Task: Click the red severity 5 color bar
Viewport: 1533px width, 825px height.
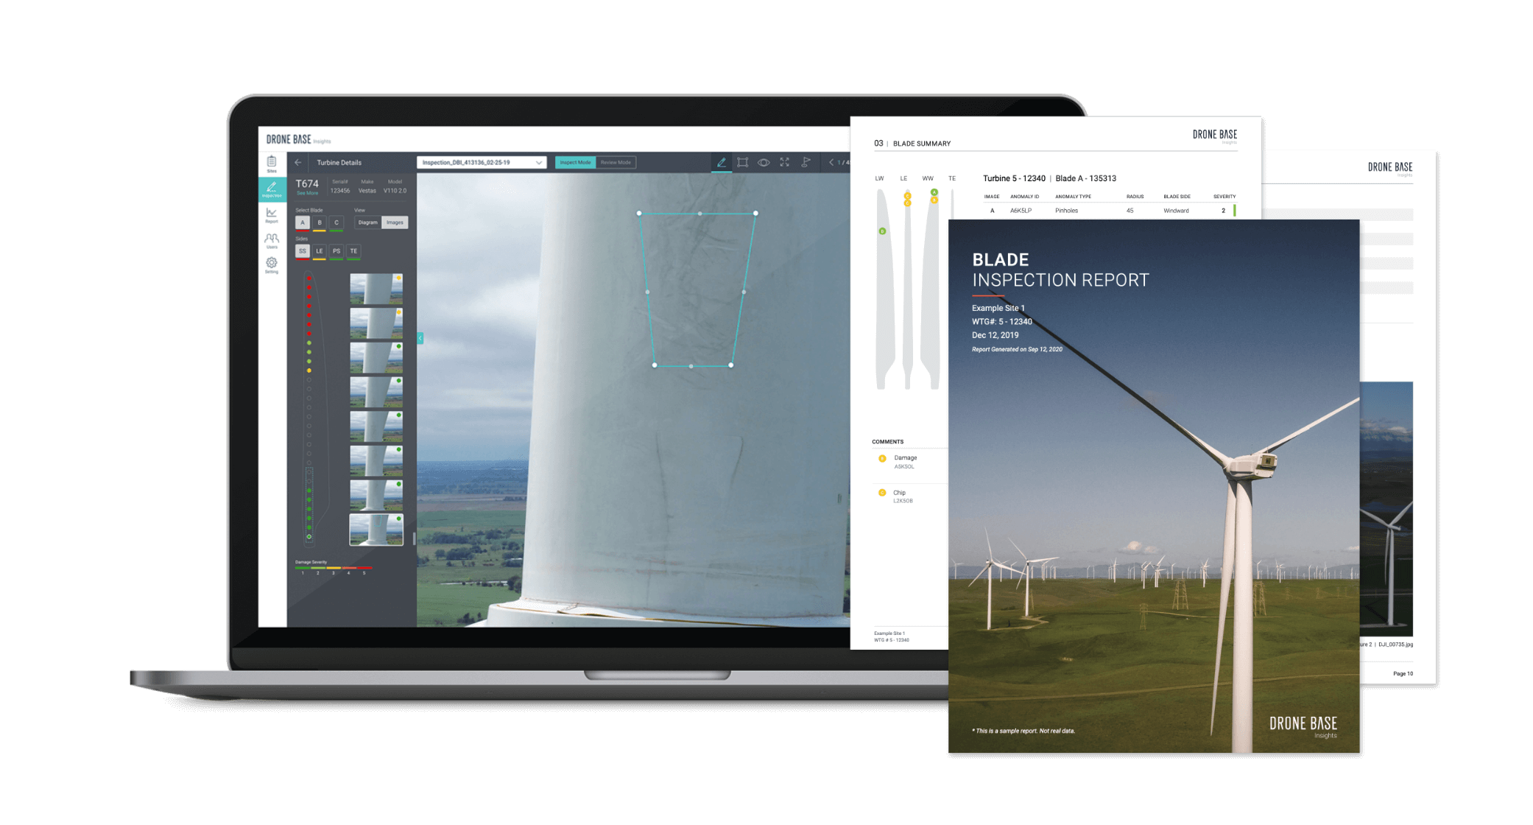Action: pyautogui.click(x=364, y=567)
